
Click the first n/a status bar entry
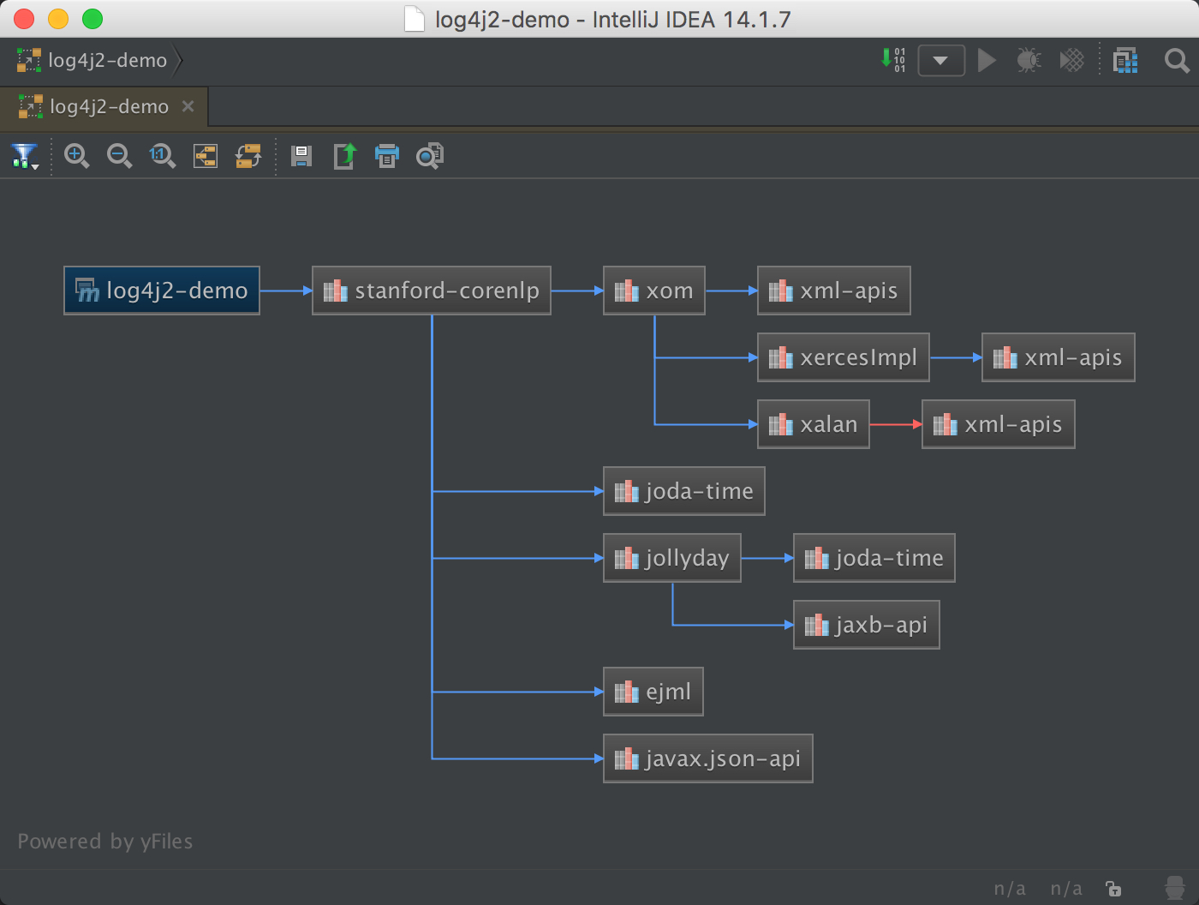click(1010, 889)
